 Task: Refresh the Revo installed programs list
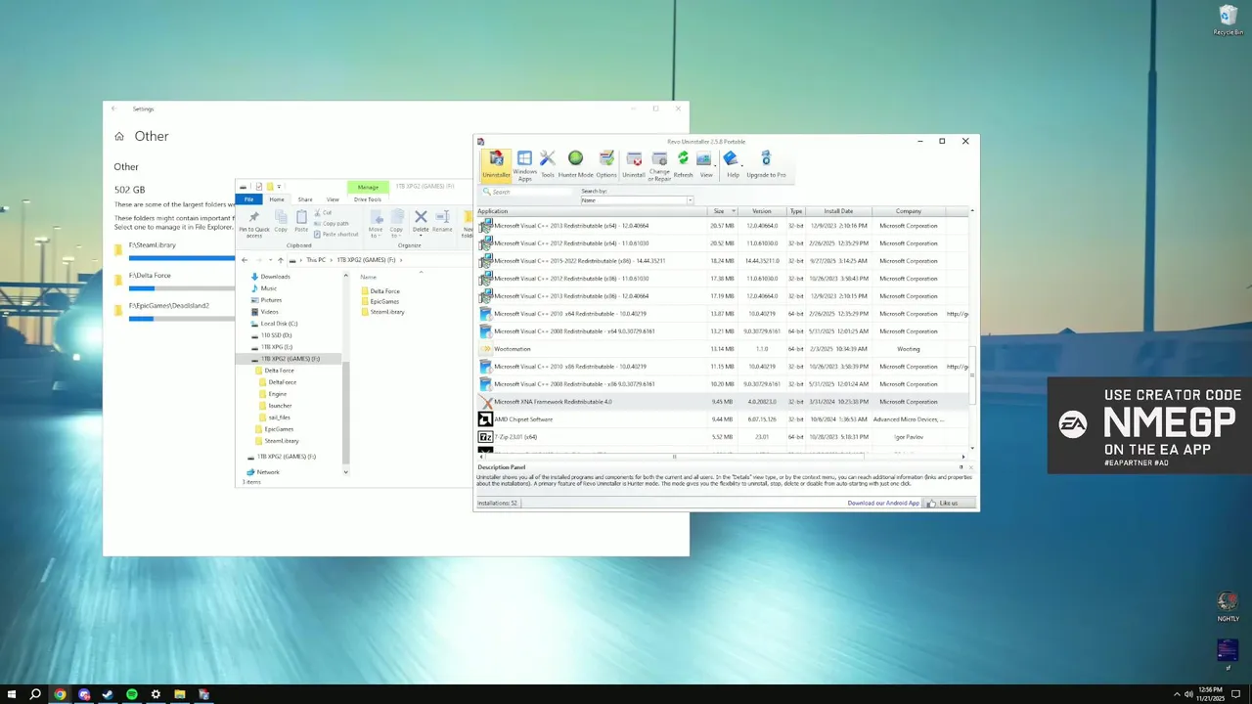pyautogui.click(x=683, y=164)
